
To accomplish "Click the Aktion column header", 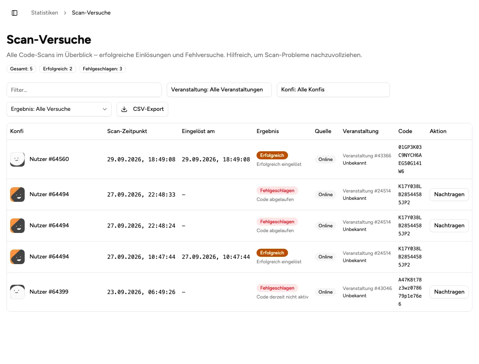I will coord(438,131).
